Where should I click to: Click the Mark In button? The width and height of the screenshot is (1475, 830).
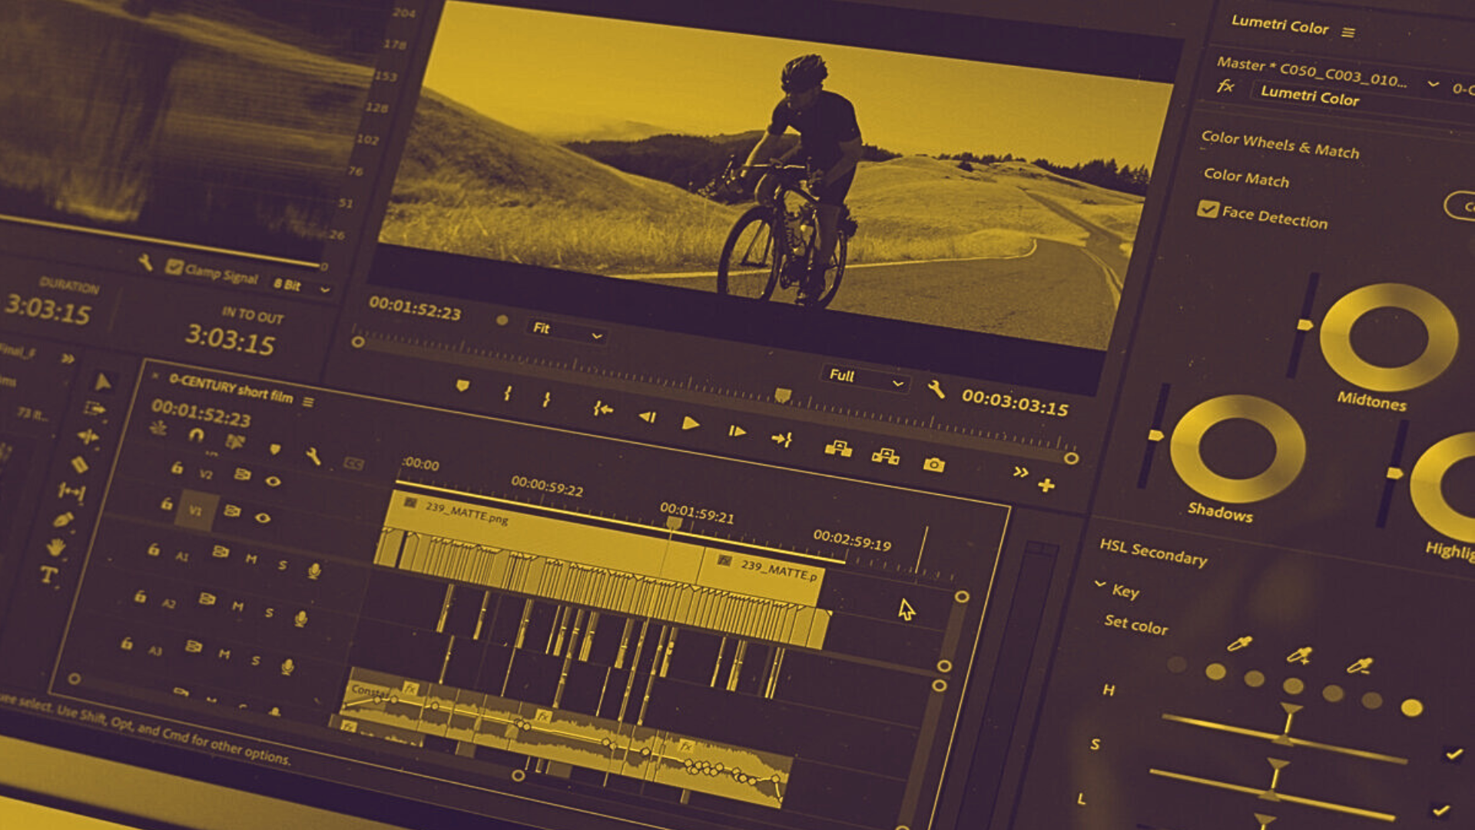point(507,393)
